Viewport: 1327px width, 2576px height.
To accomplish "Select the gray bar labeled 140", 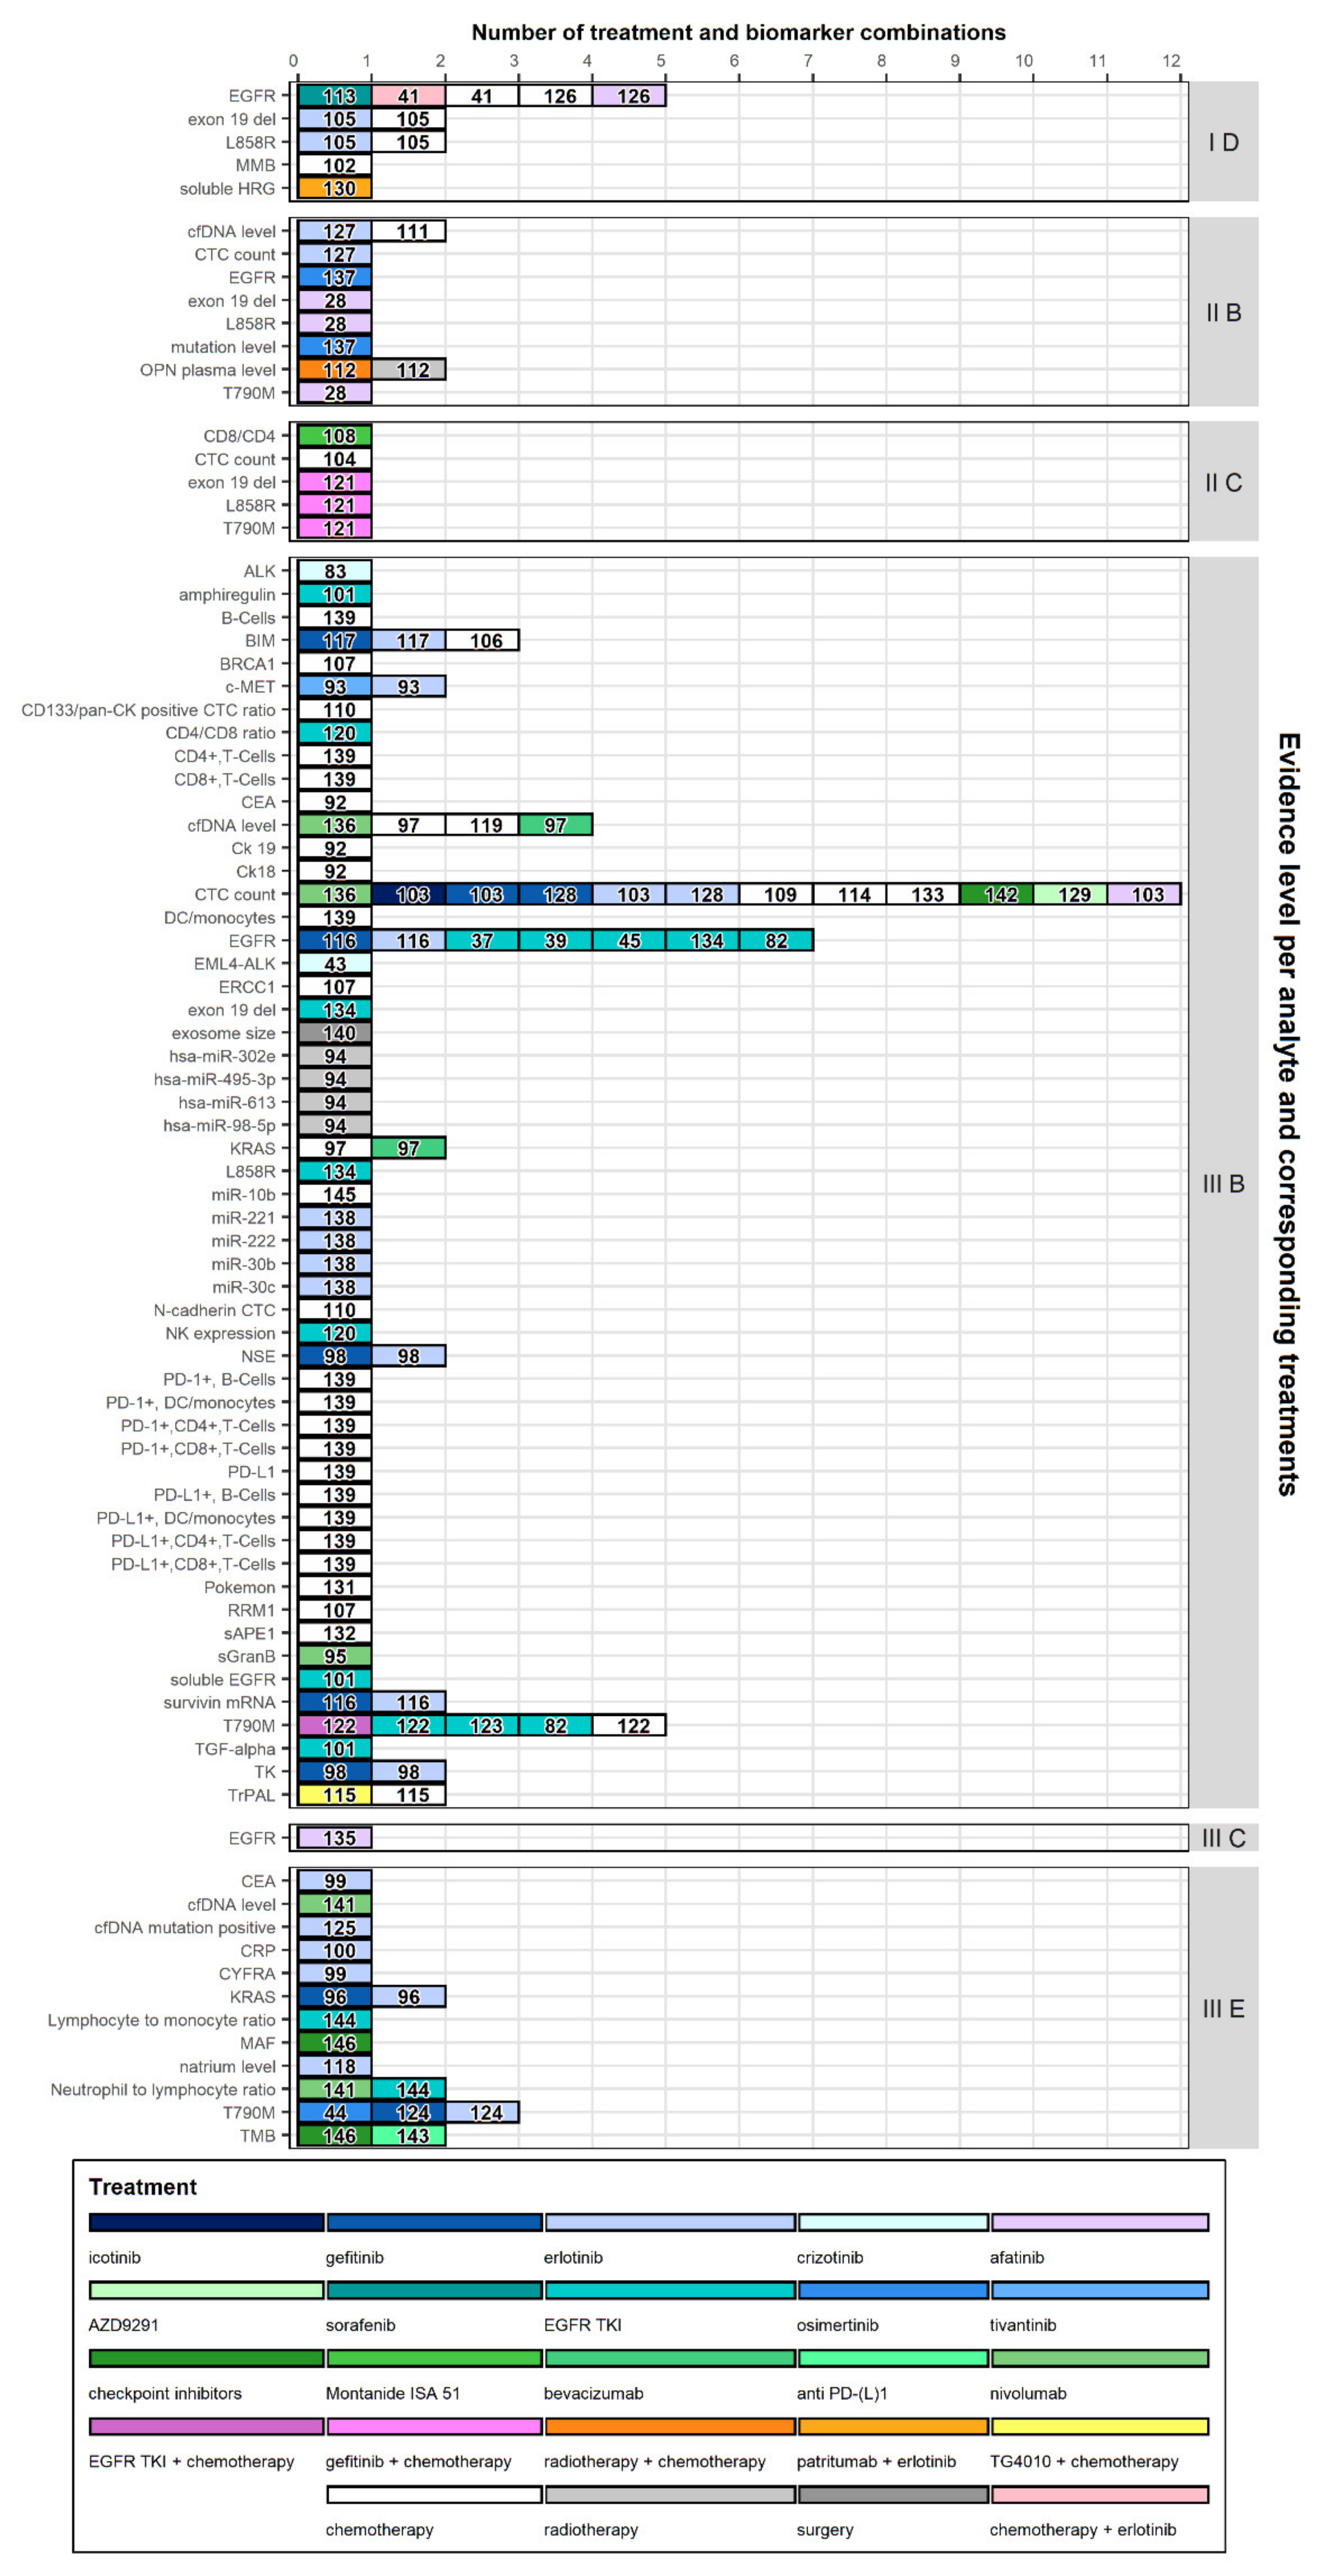I will coord(335,1033).
